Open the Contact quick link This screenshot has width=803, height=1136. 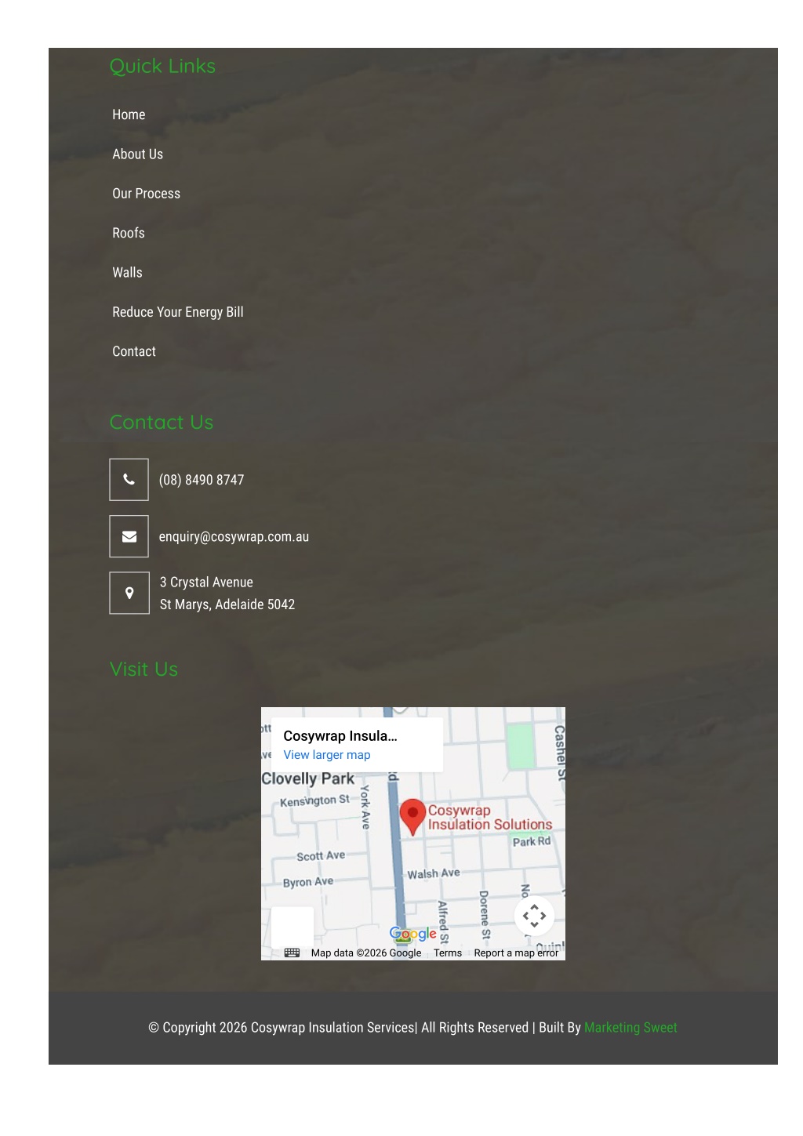point(134,351)
